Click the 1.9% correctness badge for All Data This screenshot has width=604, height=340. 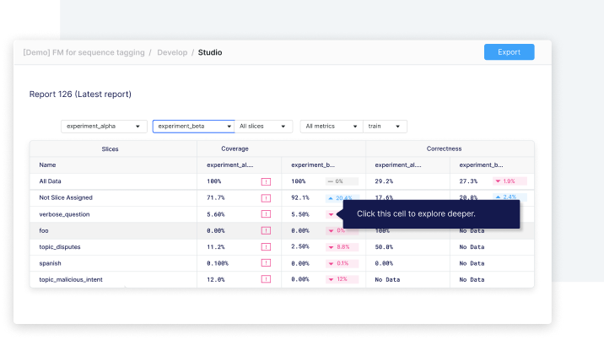[x=510, y=181]
